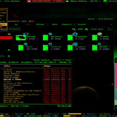Select the Turk's Theme track
Screen dimensions: 117x117
[x=11, y=93]
